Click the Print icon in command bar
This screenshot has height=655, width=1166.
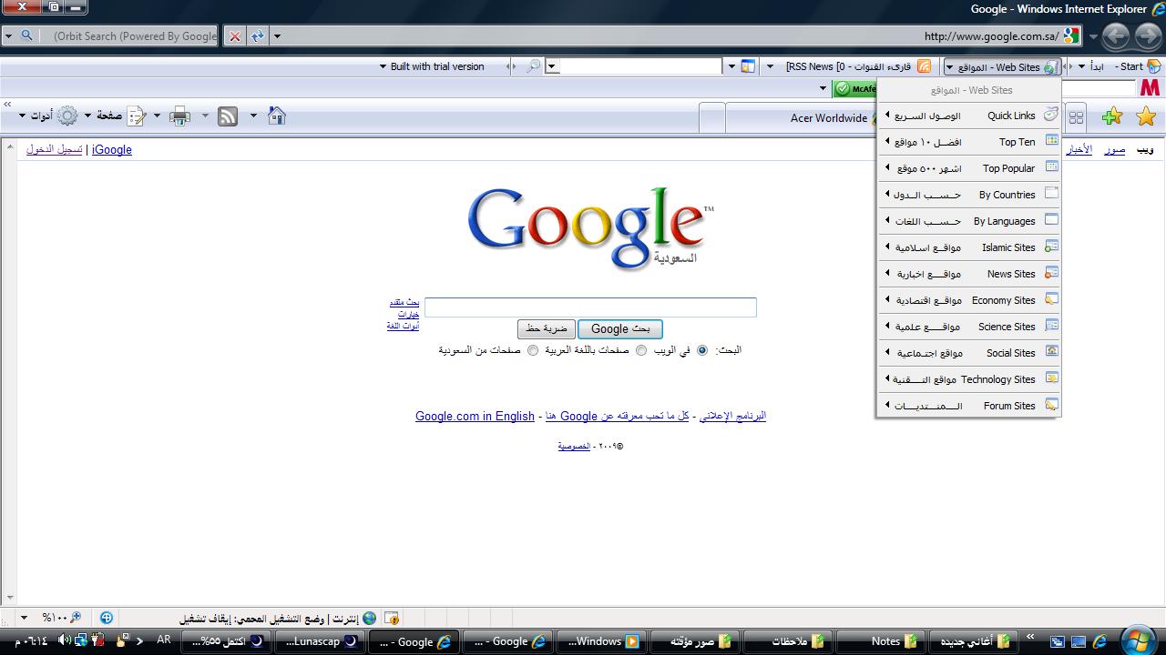pyautogui.click(x=179, y=116)
